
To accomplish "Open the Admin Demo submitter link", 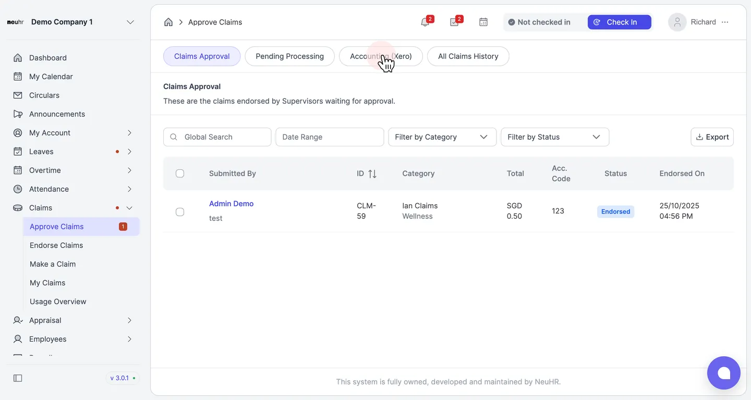I will pos(231,204).
